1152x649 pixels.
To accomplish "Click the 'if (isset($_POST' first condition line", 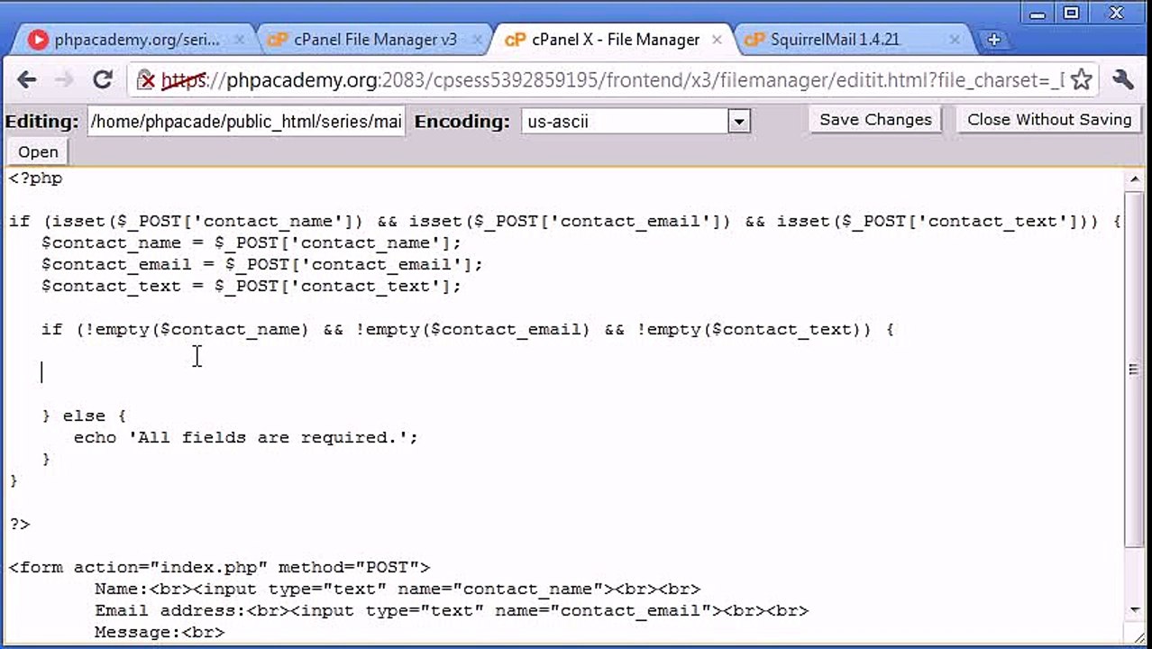I will point(565,221).
